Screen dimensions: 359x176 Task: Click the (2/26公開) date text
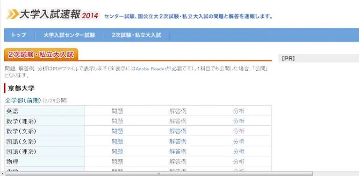tap(55, 101)
